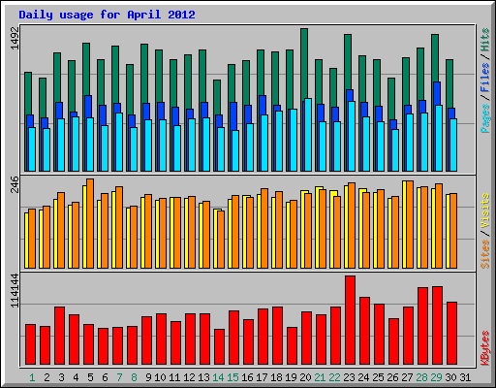Click day 6 on the x-axis
The height and width of the screenshot is (388, 496).
click(x=105, y=377)
